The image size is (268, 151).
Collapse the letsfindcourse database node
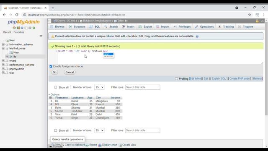[x=3, y=49]
